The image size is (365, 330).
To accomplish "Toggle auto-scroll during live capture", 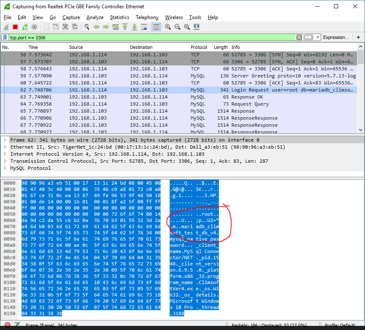I will click(145, 26).
